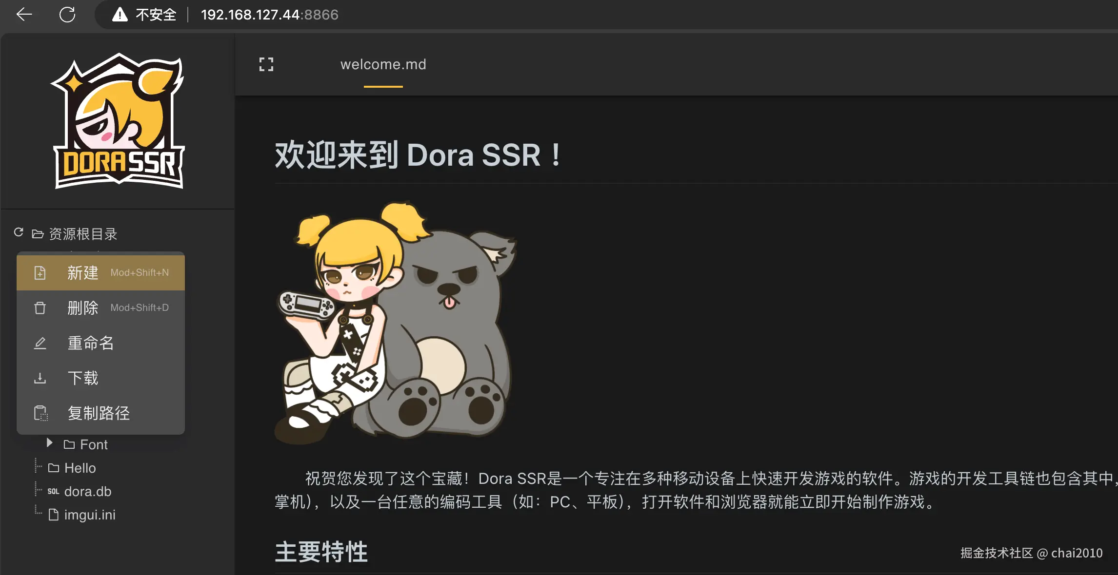The image size is (1118, 575).
Task: Click the insecure warning triangle icon
Action: coord(120,15)
